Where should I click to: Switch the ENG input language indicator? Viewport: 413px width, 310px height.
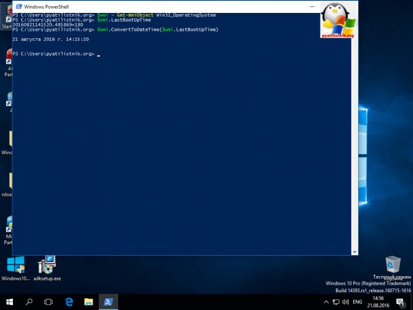tap(357, 302)
